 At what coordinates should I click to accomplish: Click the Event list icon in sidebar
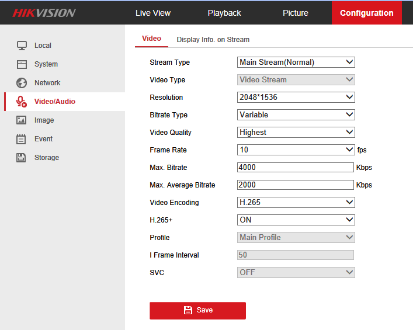[x=22, y=139]
